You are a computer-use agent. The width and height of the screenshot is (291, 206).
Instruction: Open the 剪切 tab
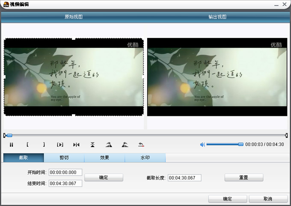64,158
